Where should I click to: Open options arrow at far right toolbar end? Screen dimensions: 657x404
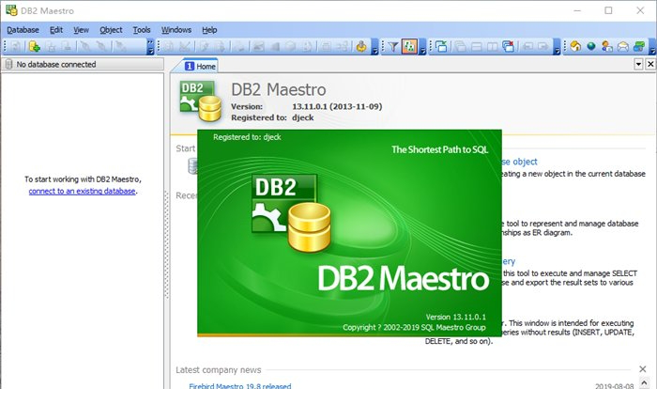tap(652, 47)
